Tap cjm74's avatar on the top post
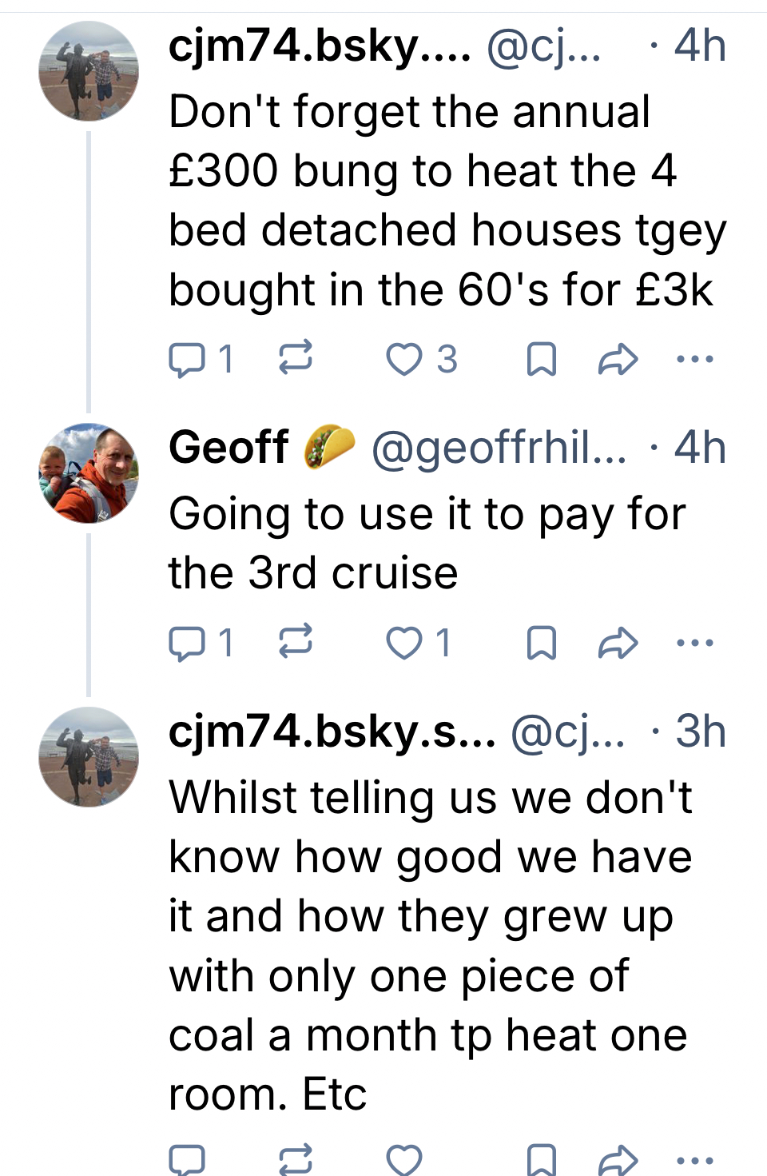The height and width of the screenshot is (1176, 767). coord(89,71)
